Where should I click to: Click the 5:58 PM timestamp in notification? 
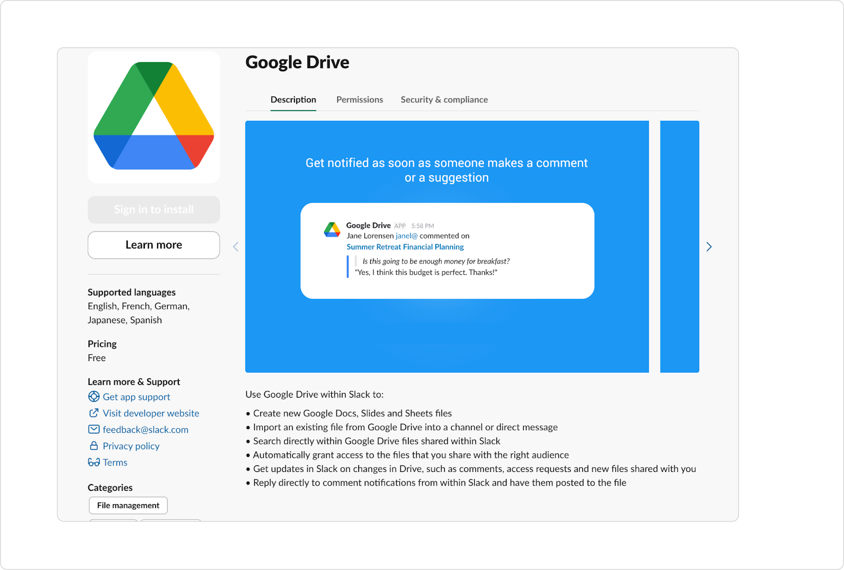pos(423,226)
